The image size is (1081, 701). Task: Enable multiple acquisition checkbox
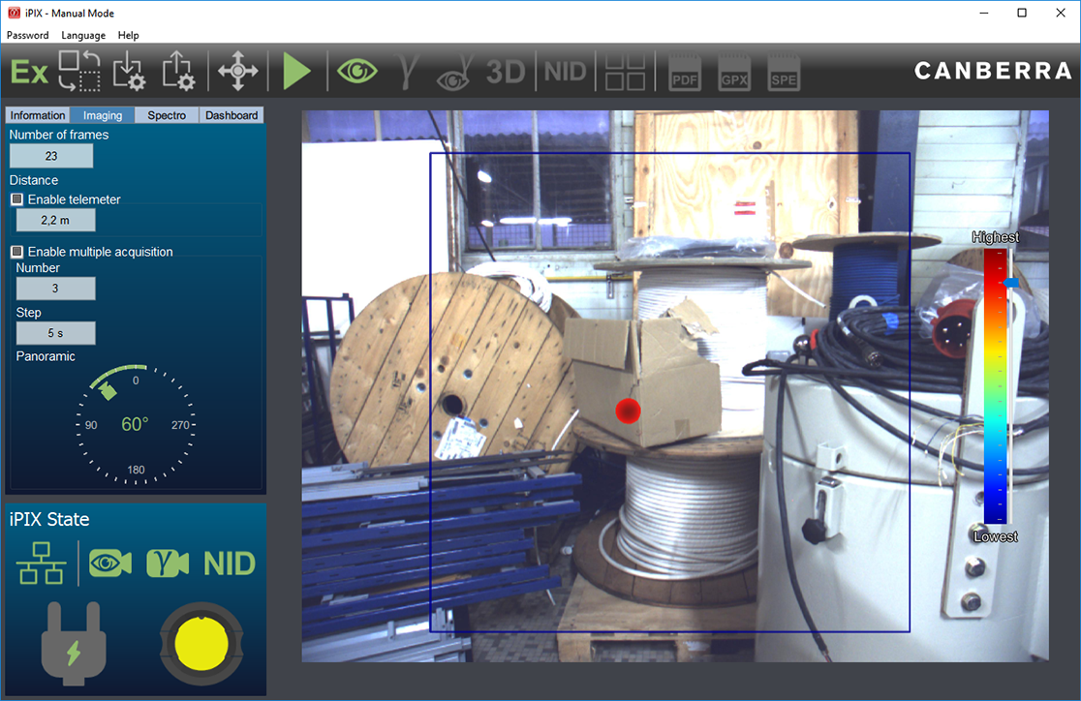[15, 252]
